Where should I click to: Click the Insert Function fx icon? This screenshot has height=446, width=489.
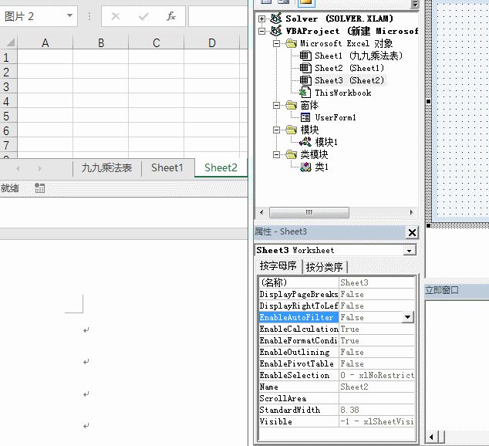click(171, 16)
